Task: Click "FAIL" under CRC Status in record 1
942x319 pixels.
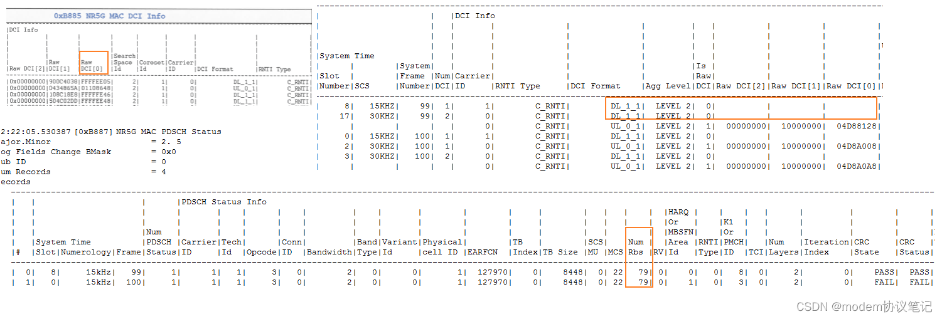Action: [x=919, y=282]
